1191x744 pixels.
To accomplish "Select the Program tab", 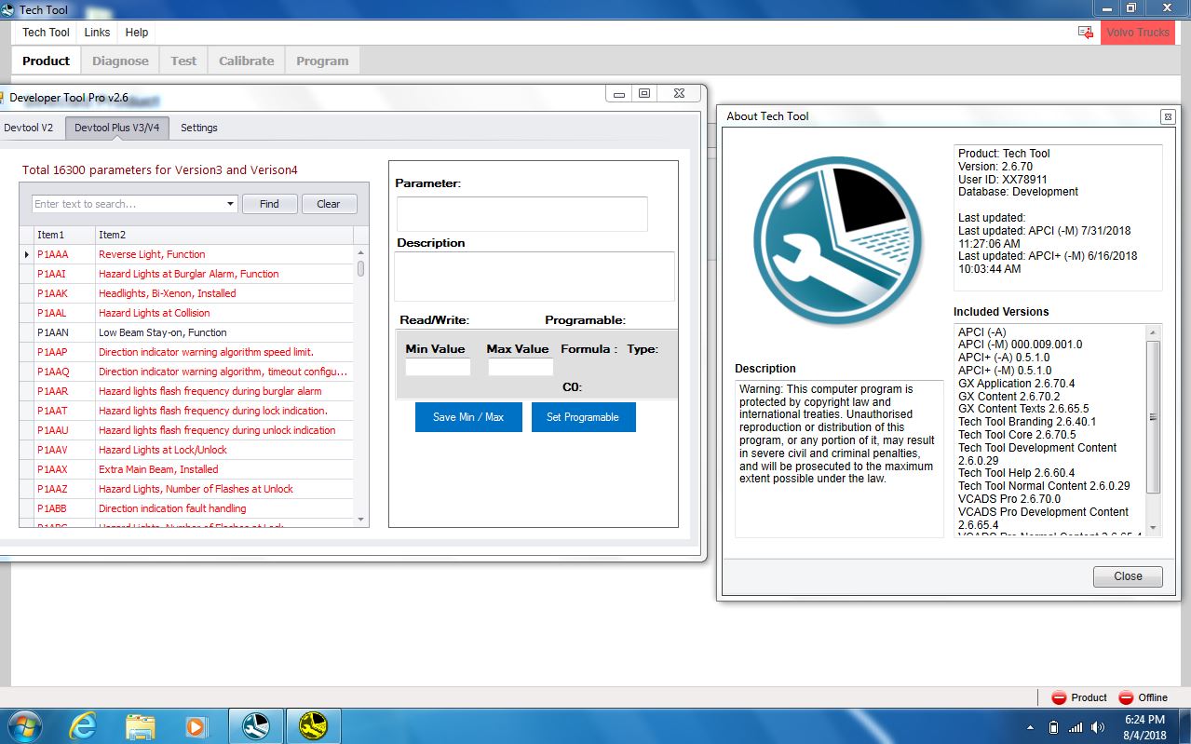I will pyautogui.click(x=322, y=61).
